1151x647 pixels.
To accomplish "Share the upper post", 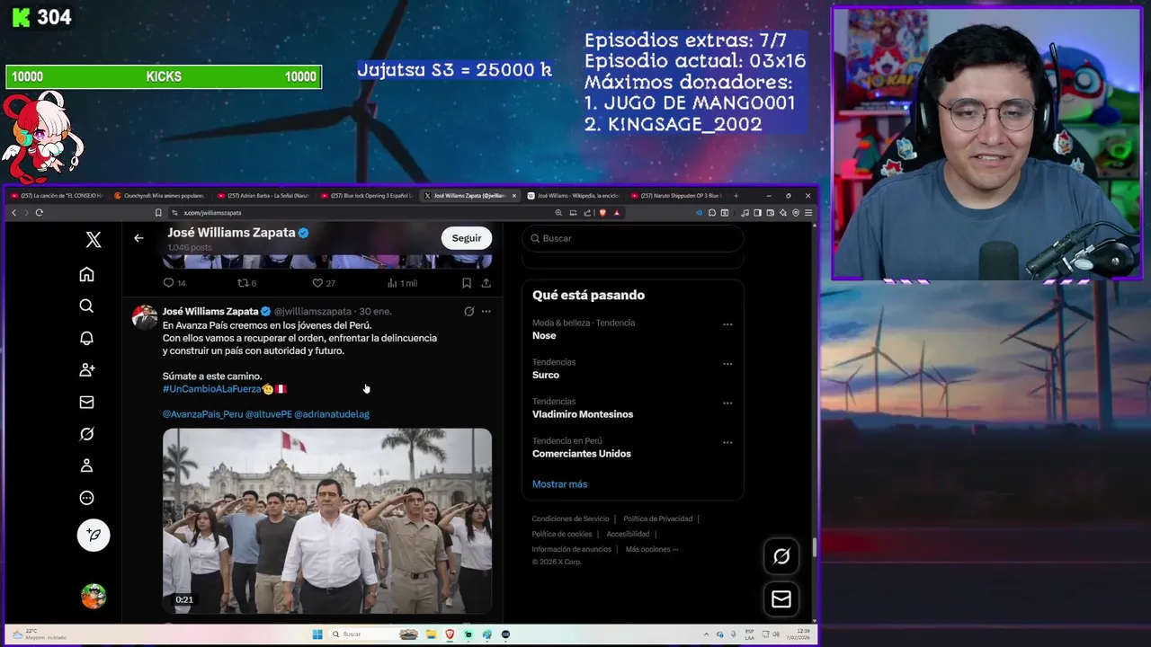I will pyautogui.click(x=486, y=283).
